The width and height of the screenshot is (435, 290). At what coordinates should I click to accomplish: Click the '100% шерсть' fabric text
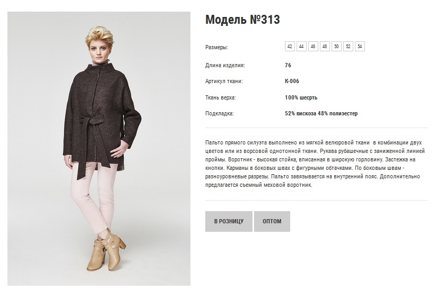click(301, 97)
